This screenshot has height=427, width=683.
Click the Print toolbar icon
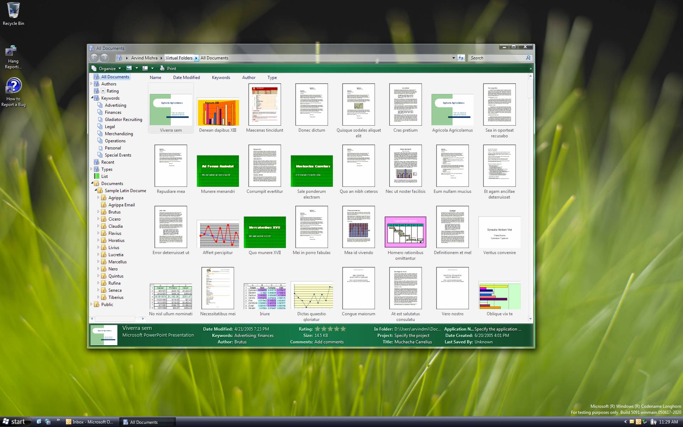click(163, 68)
